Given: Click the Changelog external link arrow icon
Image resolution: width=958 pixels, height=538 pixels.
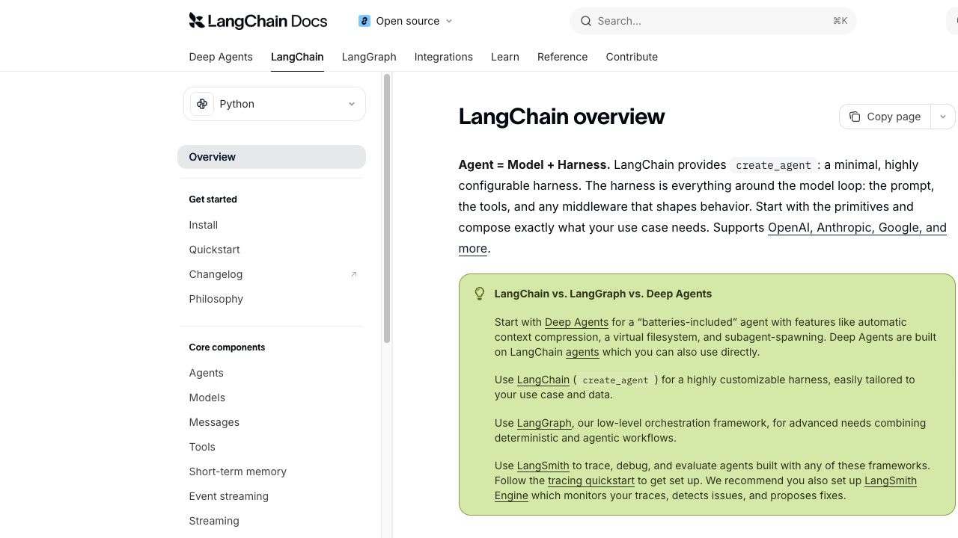Looking at the screenshot, I should pos(354,274).
